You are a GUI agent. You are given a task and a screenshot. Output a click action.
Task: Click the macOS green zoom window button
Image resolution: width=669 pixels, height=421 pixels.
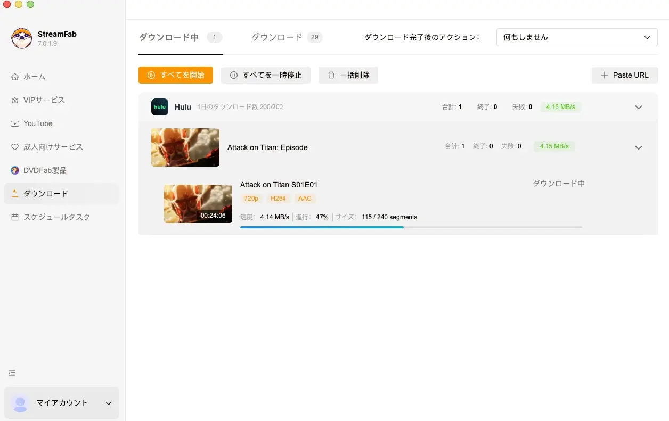coord(30,4)
